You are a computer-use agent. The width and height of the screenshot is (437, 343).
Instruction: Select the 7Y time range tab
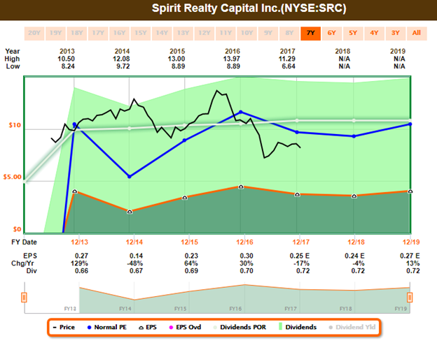[310, 34]
